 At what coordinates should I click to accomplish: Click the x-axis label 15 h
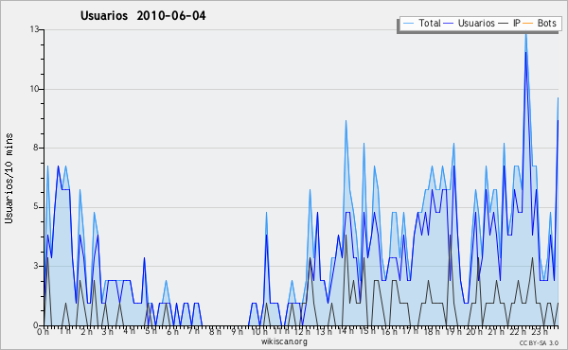tap(367, 331)
